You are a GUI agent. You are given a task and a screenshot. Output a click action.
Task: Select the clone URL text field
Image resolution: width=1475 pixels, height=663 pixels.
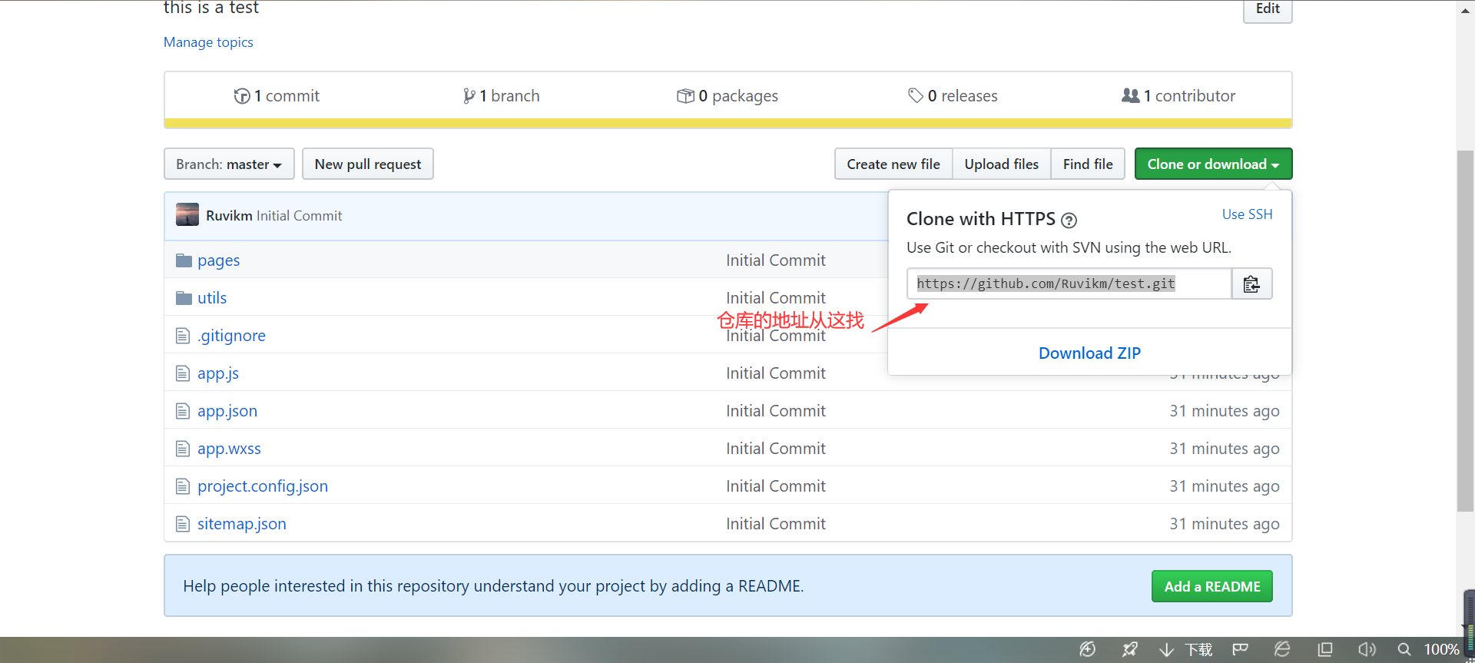coord(1069,283)
